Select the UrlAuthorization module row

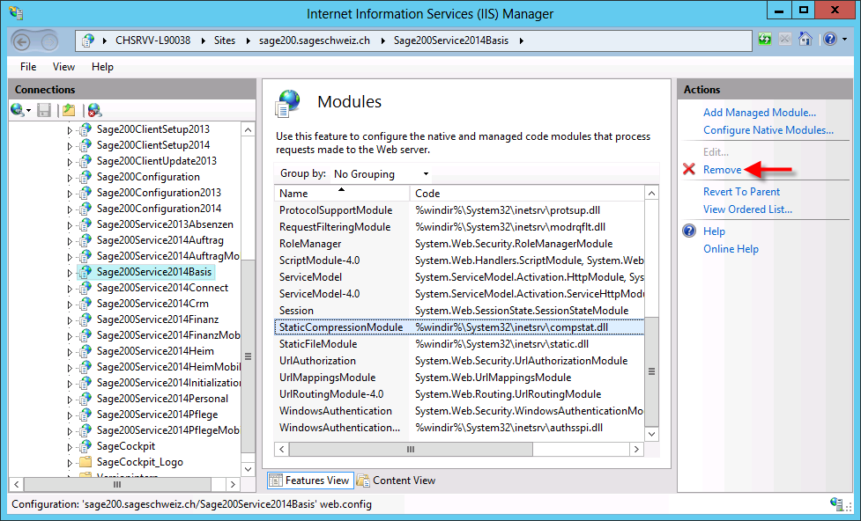point(459,361)
